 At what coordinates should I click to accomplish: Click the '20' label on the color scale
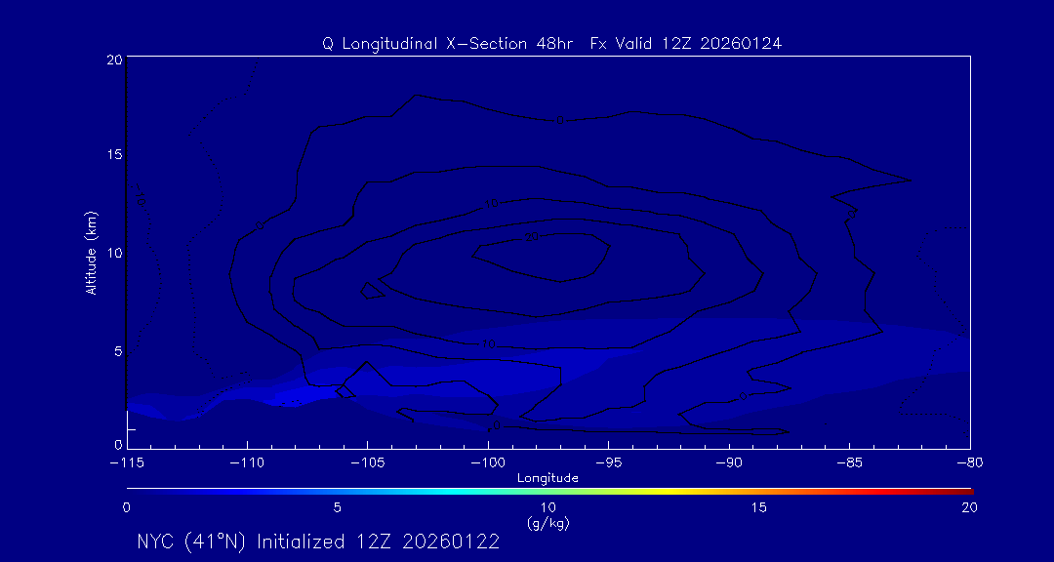(969, 508)
